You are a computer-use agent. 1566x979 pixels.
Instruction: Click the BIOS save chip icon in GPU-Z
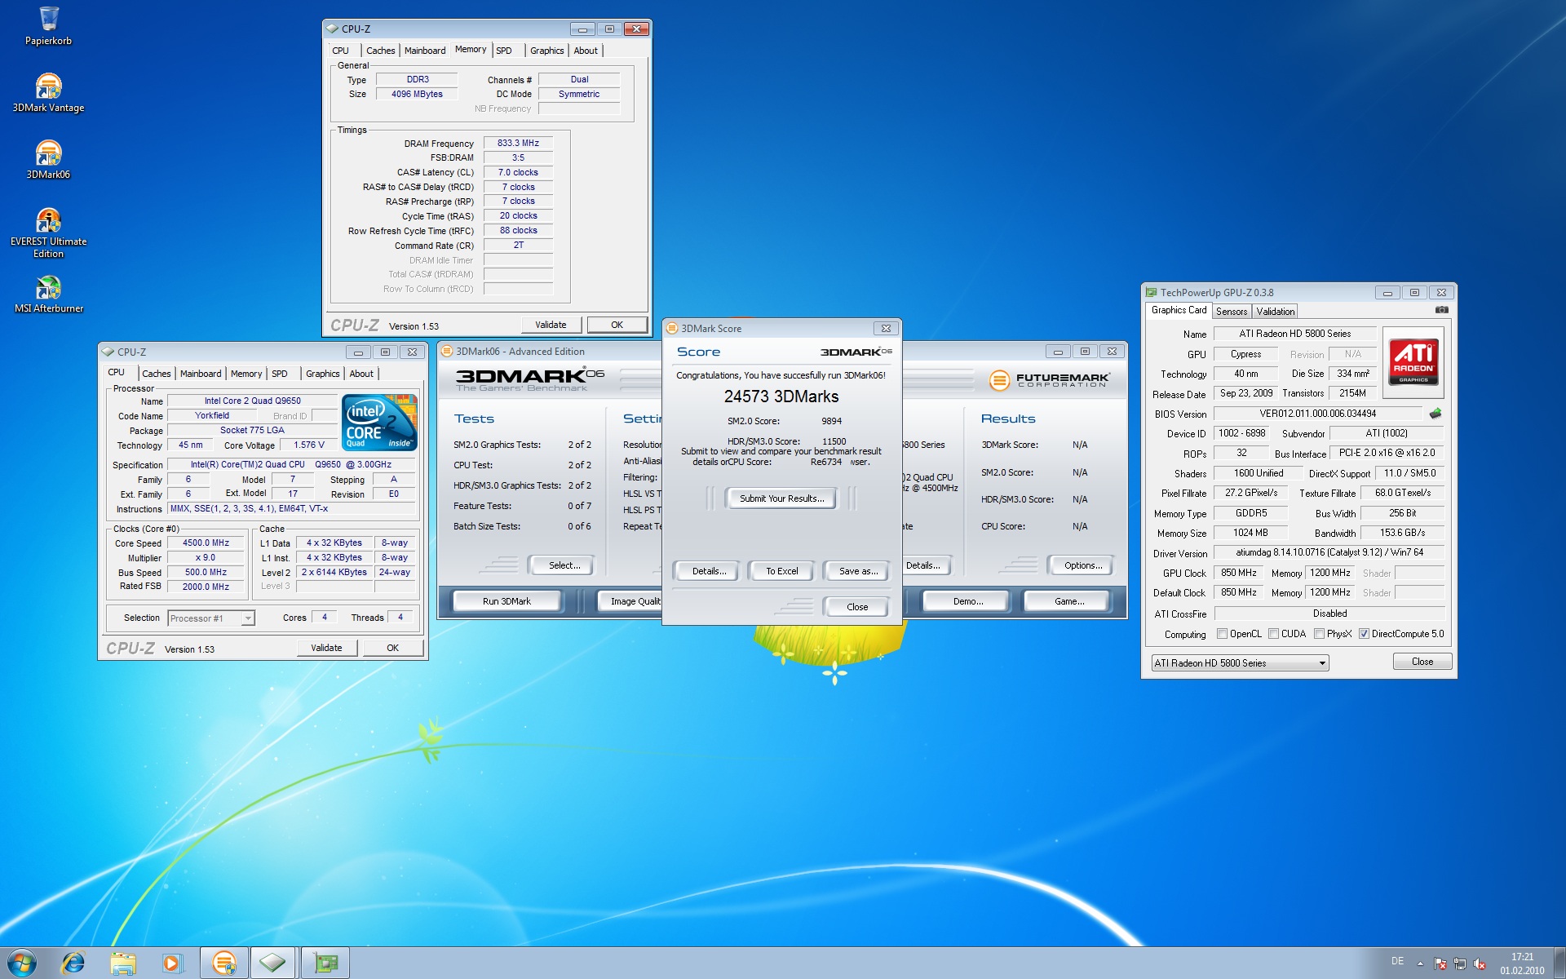(1435, 414)
